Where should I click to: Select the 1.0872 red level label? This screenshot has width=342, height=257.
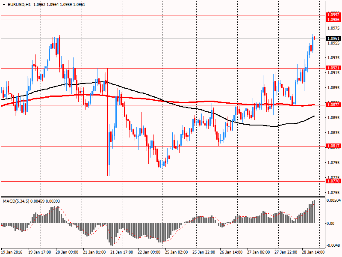(333, 105)
